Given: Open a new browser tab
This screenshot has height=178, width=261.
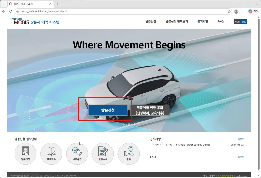Looking at the screenshot, I should [57, 4].
